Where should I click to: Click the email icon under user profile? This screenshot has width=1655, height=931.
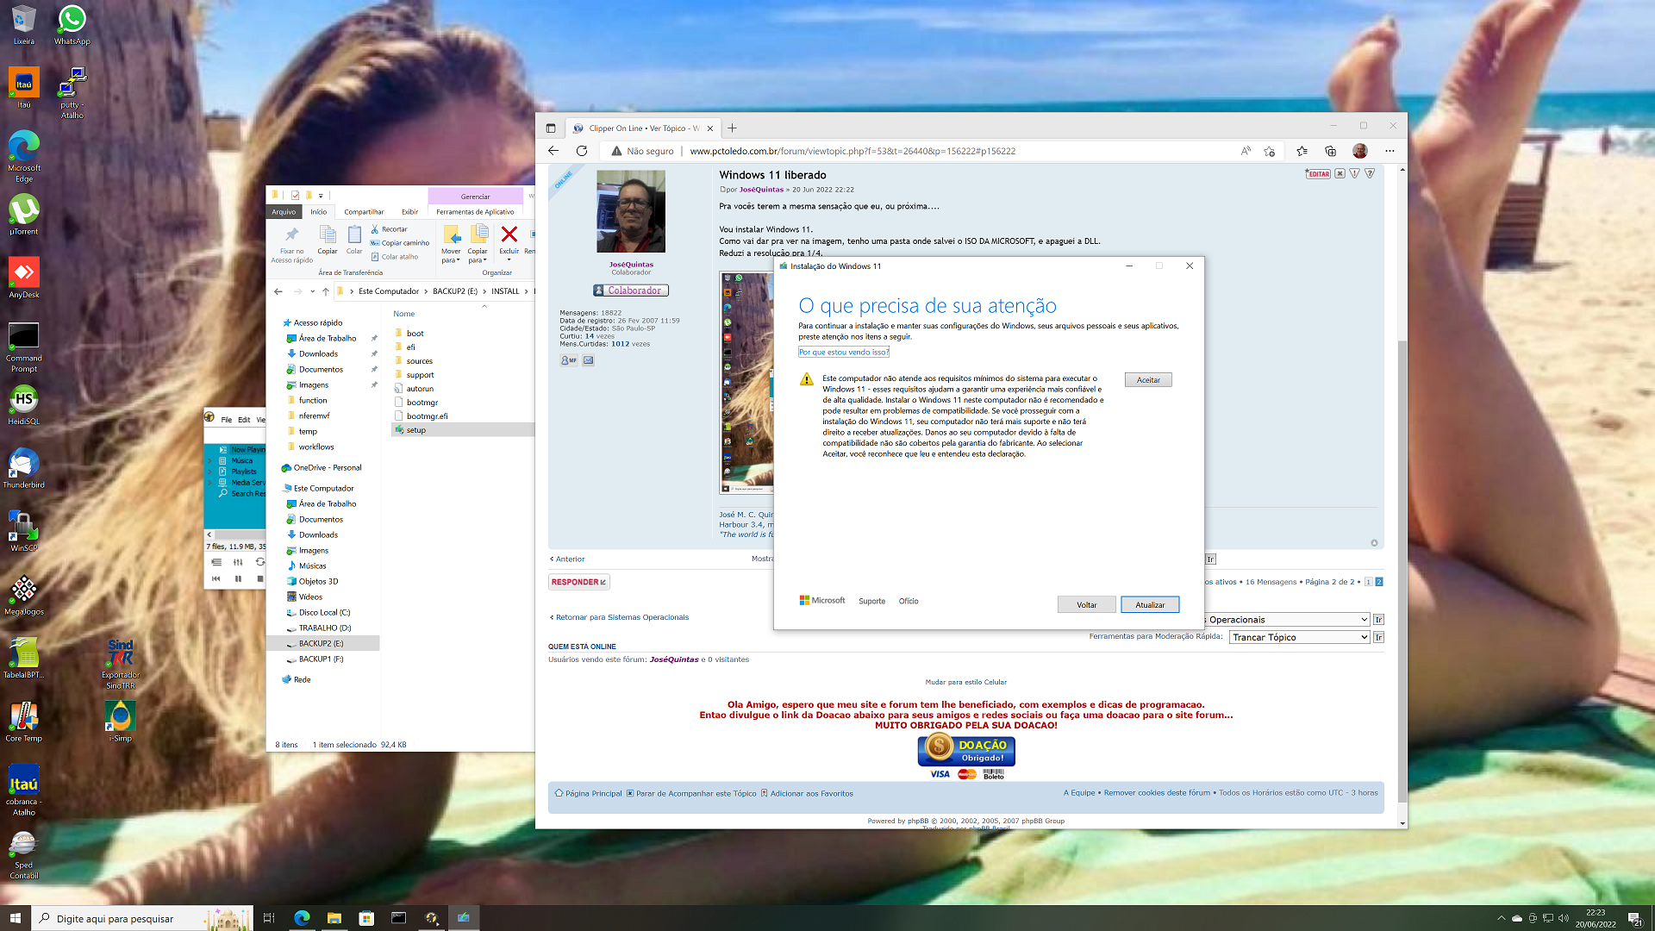point(588,360)
